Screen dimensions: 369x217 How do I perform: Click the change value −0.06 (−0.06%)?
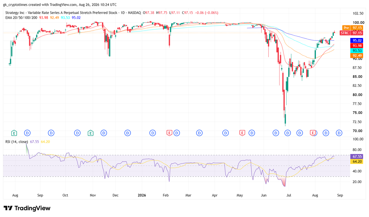point(207,13)
